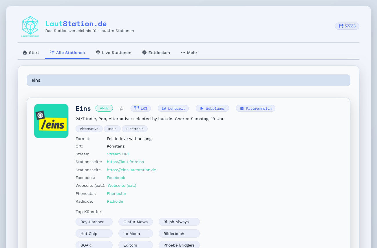Select Bilderbuch artist chip
Screen dimensions: 377x248
(x=179, y=234)
